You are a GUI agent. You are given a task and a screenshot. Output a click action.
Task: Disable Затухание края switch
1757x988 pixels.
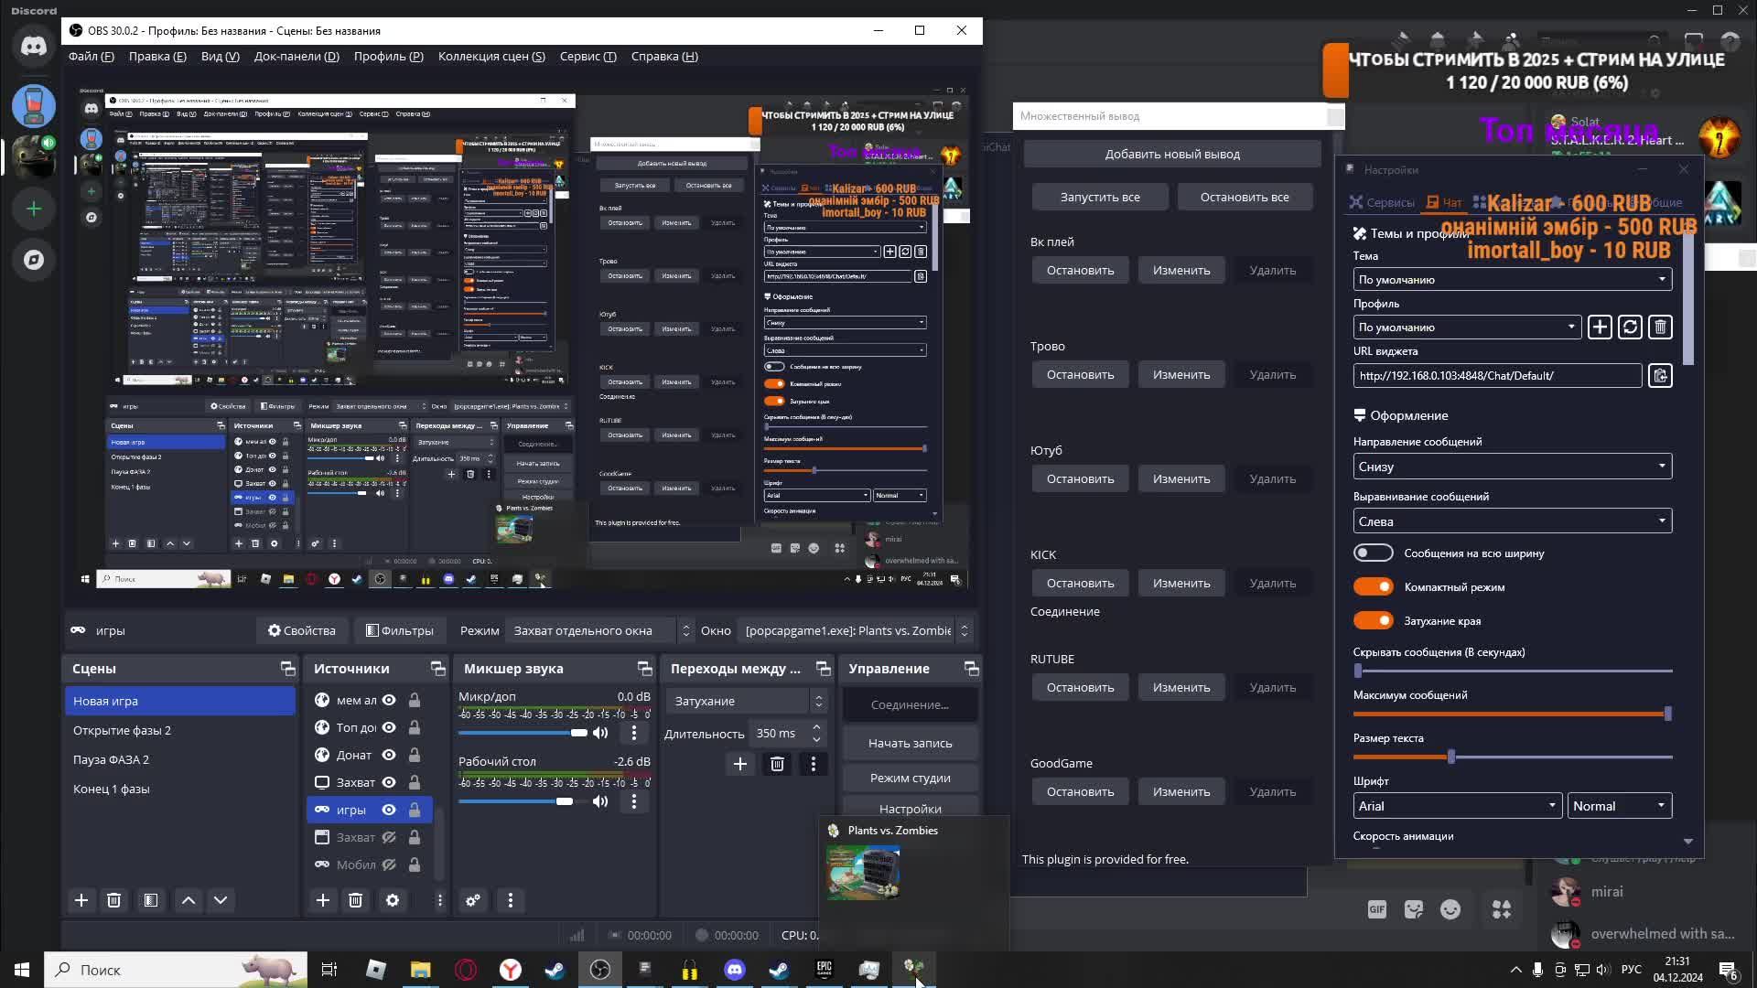click(x=1374, y=620)
